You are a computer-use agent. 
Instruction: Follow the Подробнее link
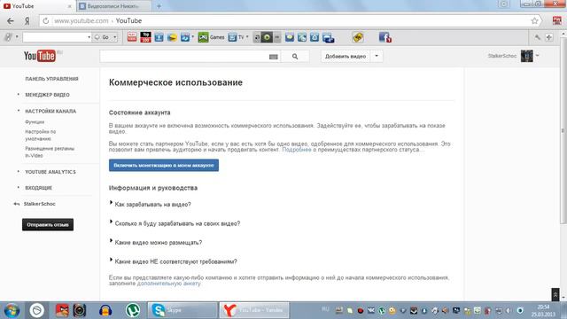pos(297,150)
